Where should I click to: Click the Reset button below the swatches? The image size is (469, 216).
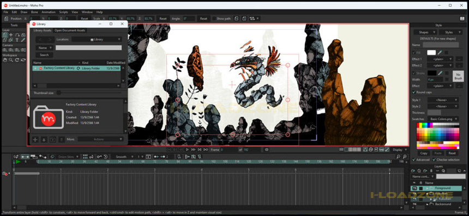tap(452, 153)
